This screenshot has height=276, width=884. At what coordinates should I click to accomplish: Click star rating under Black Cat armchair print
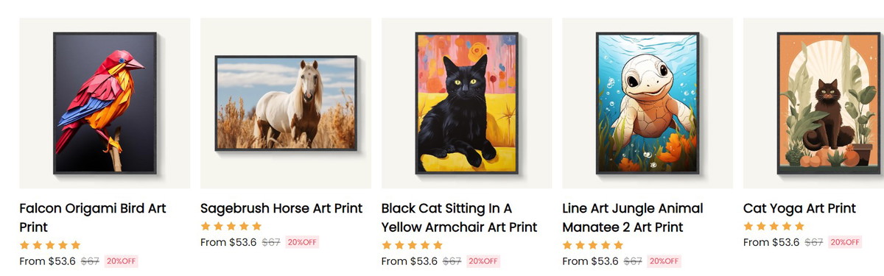pos(412,245)
